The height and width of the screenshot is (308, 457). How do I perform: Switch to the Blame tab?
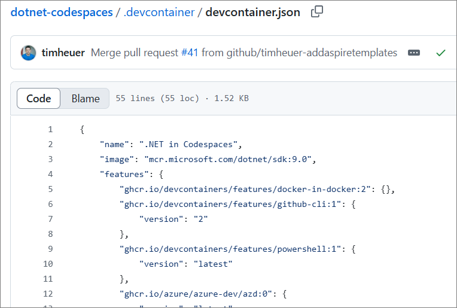[x=86, y=99]
